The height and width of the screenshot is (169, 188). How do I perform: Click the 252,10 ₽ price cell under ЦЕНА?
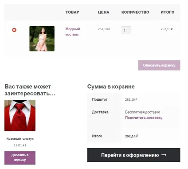104,29
